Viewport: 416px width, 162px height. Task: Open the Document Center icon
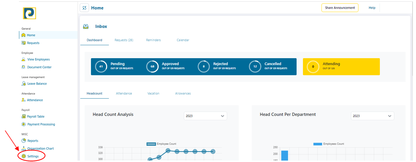(x=24, y=67)
